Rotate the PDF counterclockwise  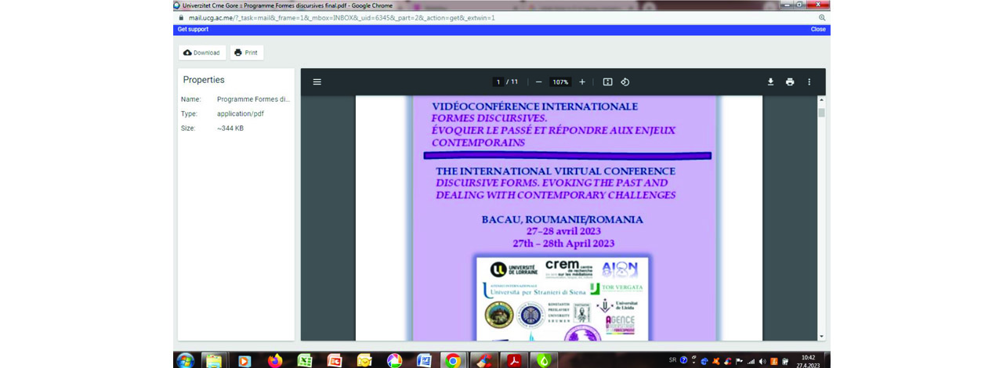click(x=625, y=82)
